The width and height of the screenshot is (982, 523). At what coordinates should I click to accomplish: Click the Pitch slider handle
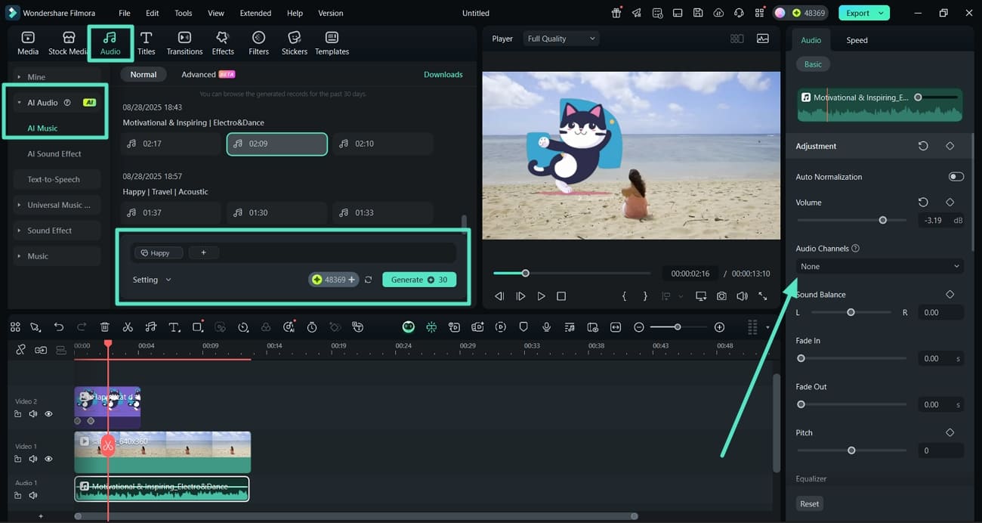(x=851, y=450)
